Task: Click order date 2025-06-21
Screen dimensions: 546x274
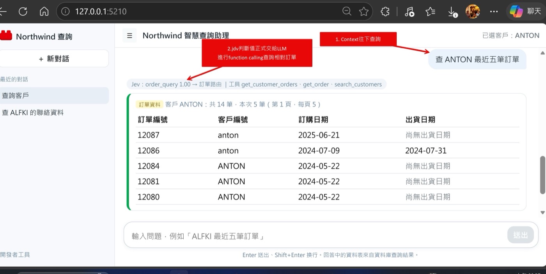Action: [319, 135]
